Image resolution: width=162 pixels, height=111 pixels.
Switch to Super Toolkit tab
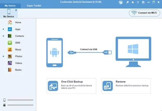[34, 6]
